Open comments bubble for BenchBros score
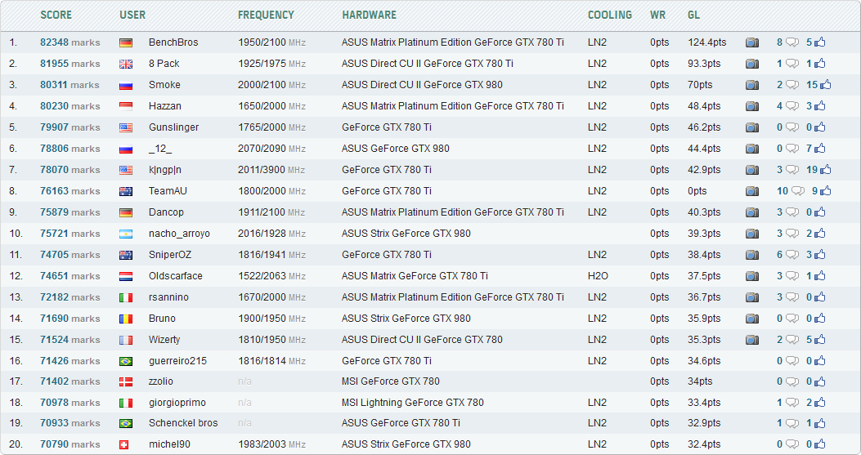 pyautogui.click(x=791, y=42)
